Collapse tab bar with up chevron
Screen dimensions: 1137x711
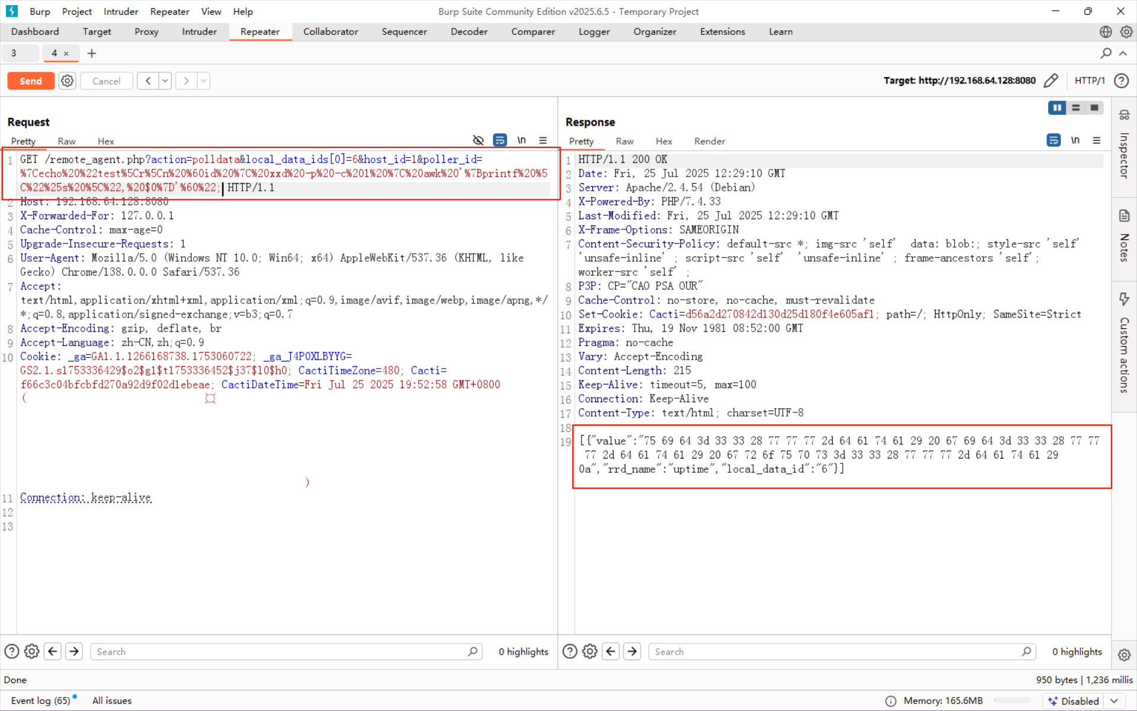[x=1123, y=53]
